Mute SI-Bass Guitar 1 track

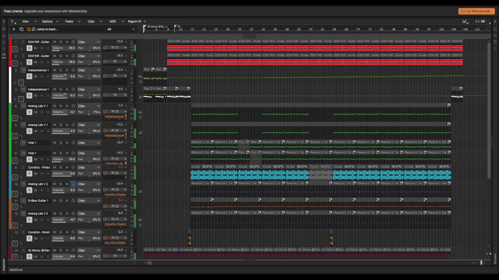pyautogui.click(x=55, y=201)
